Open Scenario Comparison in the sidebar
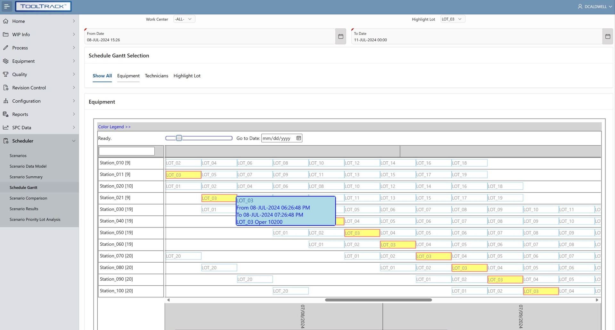Viewport: 615px width, 330px height. [x=28, y=198]
